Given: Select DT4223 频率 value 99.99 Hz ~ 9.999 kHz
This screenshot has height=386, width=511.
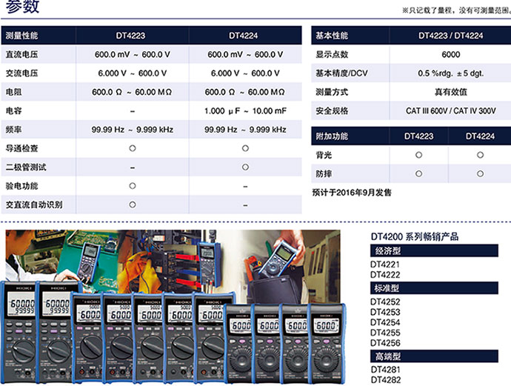Looking at the screenshot, I should click(x=133, y=130).
